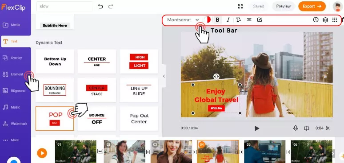Viewport: 344px width, 163px height.
Task: Choose the Bottom Up Down dynamic text
Action: (x=55, y=62)
